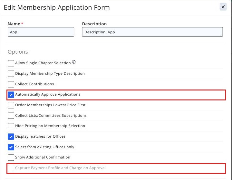Select the Options section heading text
The image size is (232, 180).
coord(18,52)
